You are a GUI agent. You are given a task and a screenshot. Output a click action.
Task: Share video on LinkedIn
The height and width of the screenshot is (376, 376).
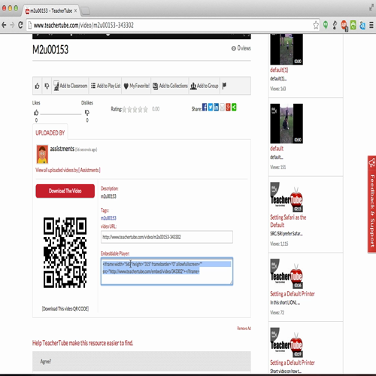tap(216, 108)
